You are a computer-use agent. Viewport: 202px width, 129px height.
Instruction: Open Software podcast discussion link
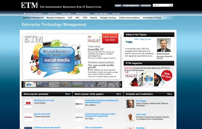47,127
